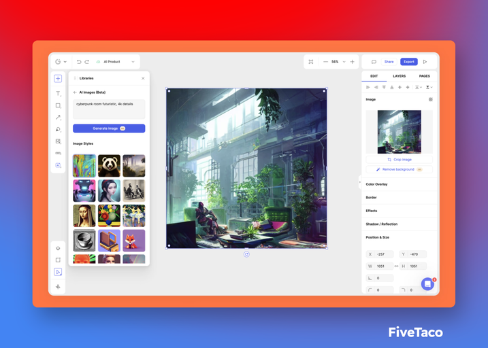
Task: Open comments speech bubble icon
Action: click(374, 62)
